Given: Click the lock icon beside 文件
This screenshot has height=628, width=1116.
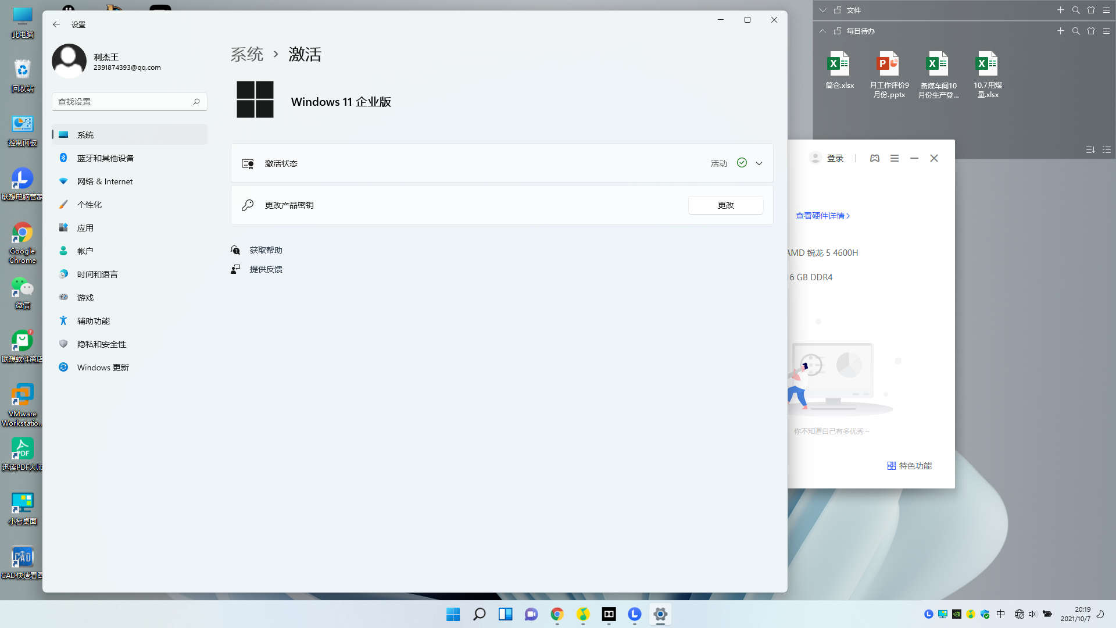Looking at the screenshot, I should click(x=838, y=10).
